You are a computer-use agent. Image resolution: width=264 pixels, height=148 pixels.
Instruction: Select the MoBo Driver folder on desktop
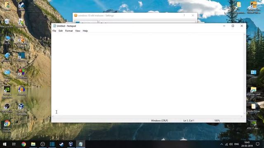click(x=254, y=108)
